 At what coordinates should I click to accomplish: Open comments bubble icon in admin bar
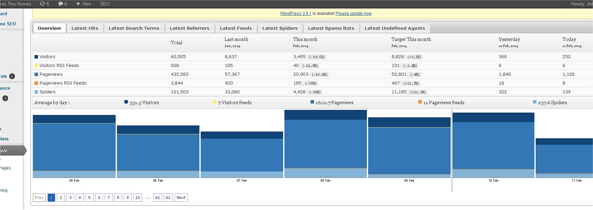[x=60, y=4]
